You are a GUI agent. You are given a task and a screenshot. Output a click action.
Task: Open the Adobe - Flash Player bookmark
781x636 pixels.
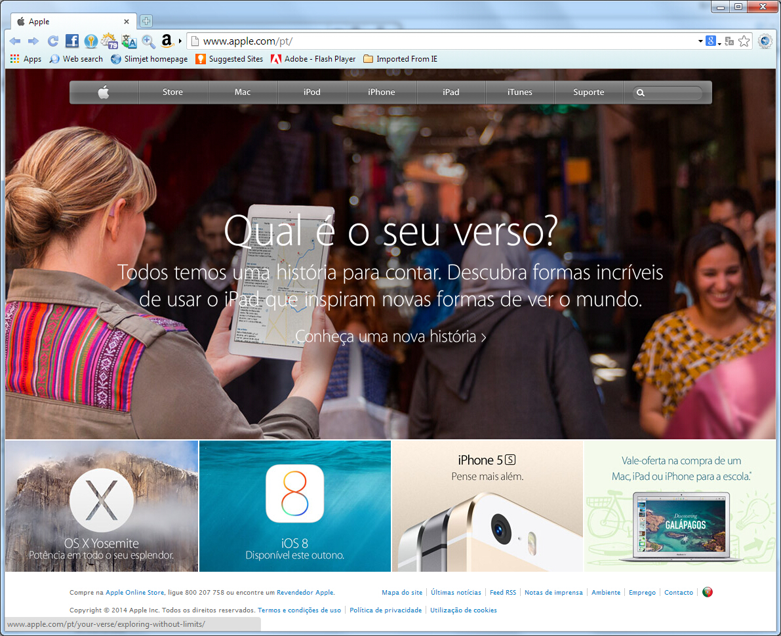click(313, 59)
